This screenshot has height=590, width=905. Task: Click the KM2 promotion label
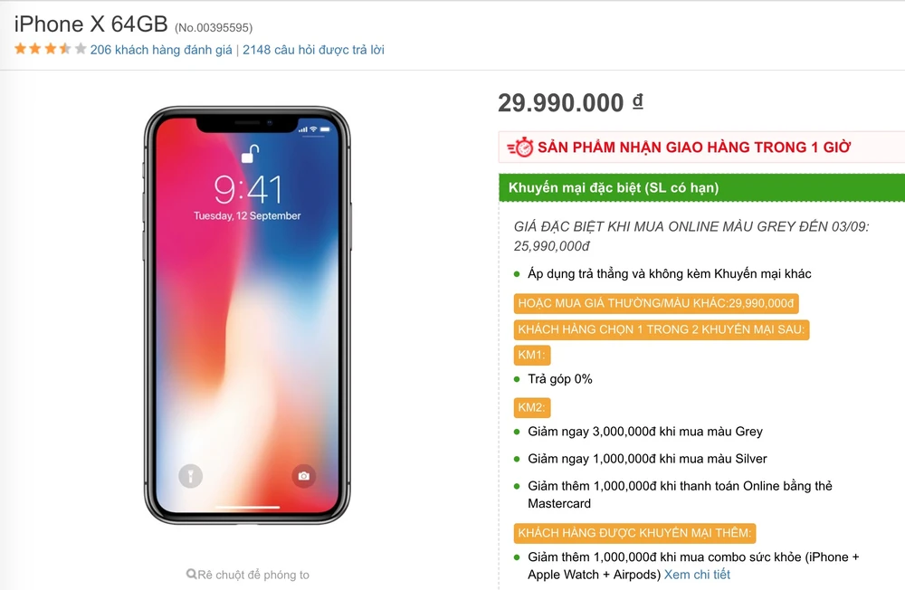point(532,407)
